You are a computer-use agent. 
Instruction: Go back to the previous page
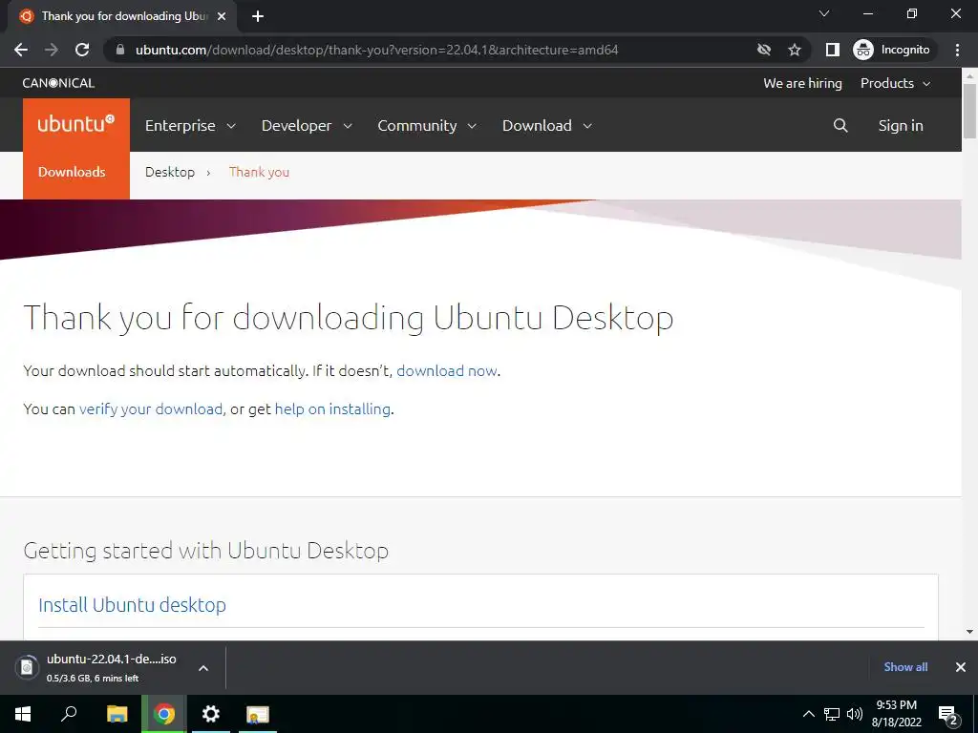pos(21,50)
